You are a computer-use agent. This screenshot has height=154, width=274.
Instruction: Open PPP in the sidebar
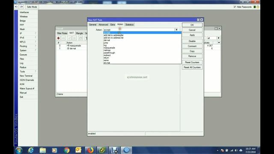pos(22,25)
